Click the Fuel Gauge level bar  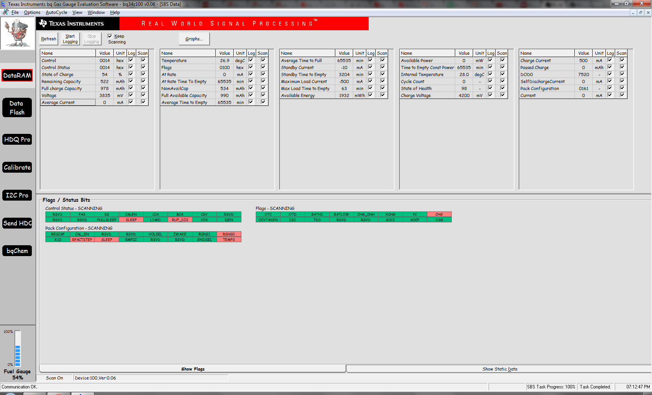coord(17,348)
